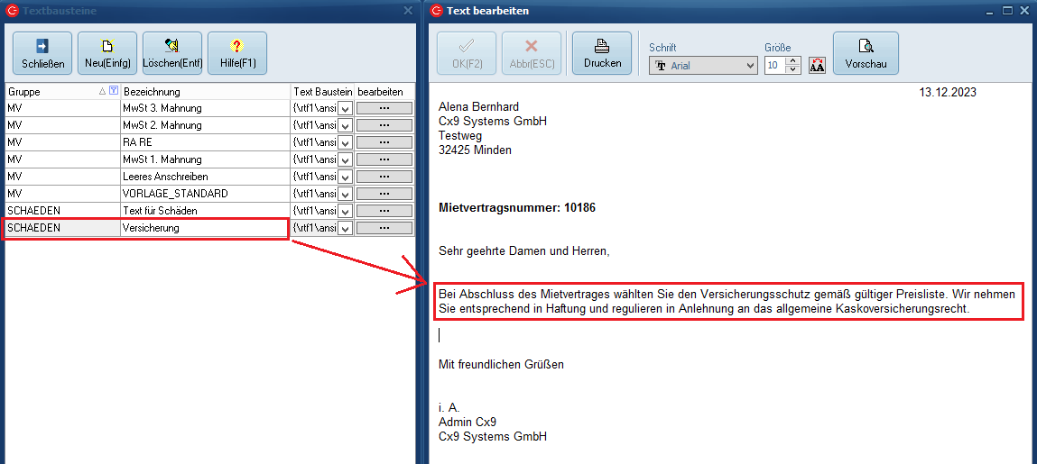This screenshot has width=1037, height=464.
Task: Decrease font size with down arrow
Action: [792, 69]
